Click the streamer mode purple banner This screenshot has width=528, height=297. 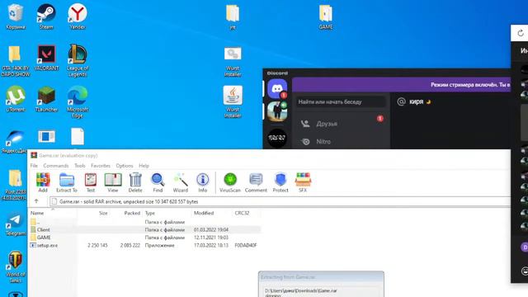pyautogui.click(x=402, y=85)
